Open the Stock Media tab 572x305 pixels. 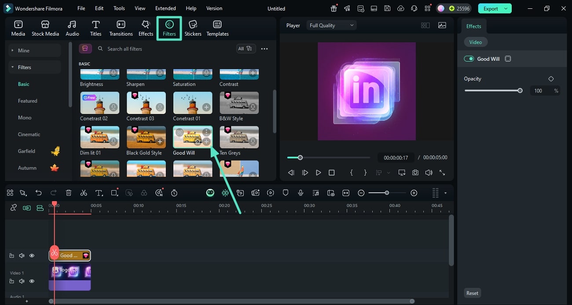point(45,28)
